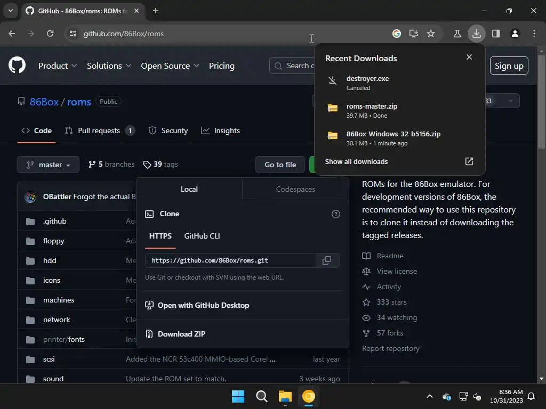
Task: Open the tab search dropdown arrow
Action: 11,11
